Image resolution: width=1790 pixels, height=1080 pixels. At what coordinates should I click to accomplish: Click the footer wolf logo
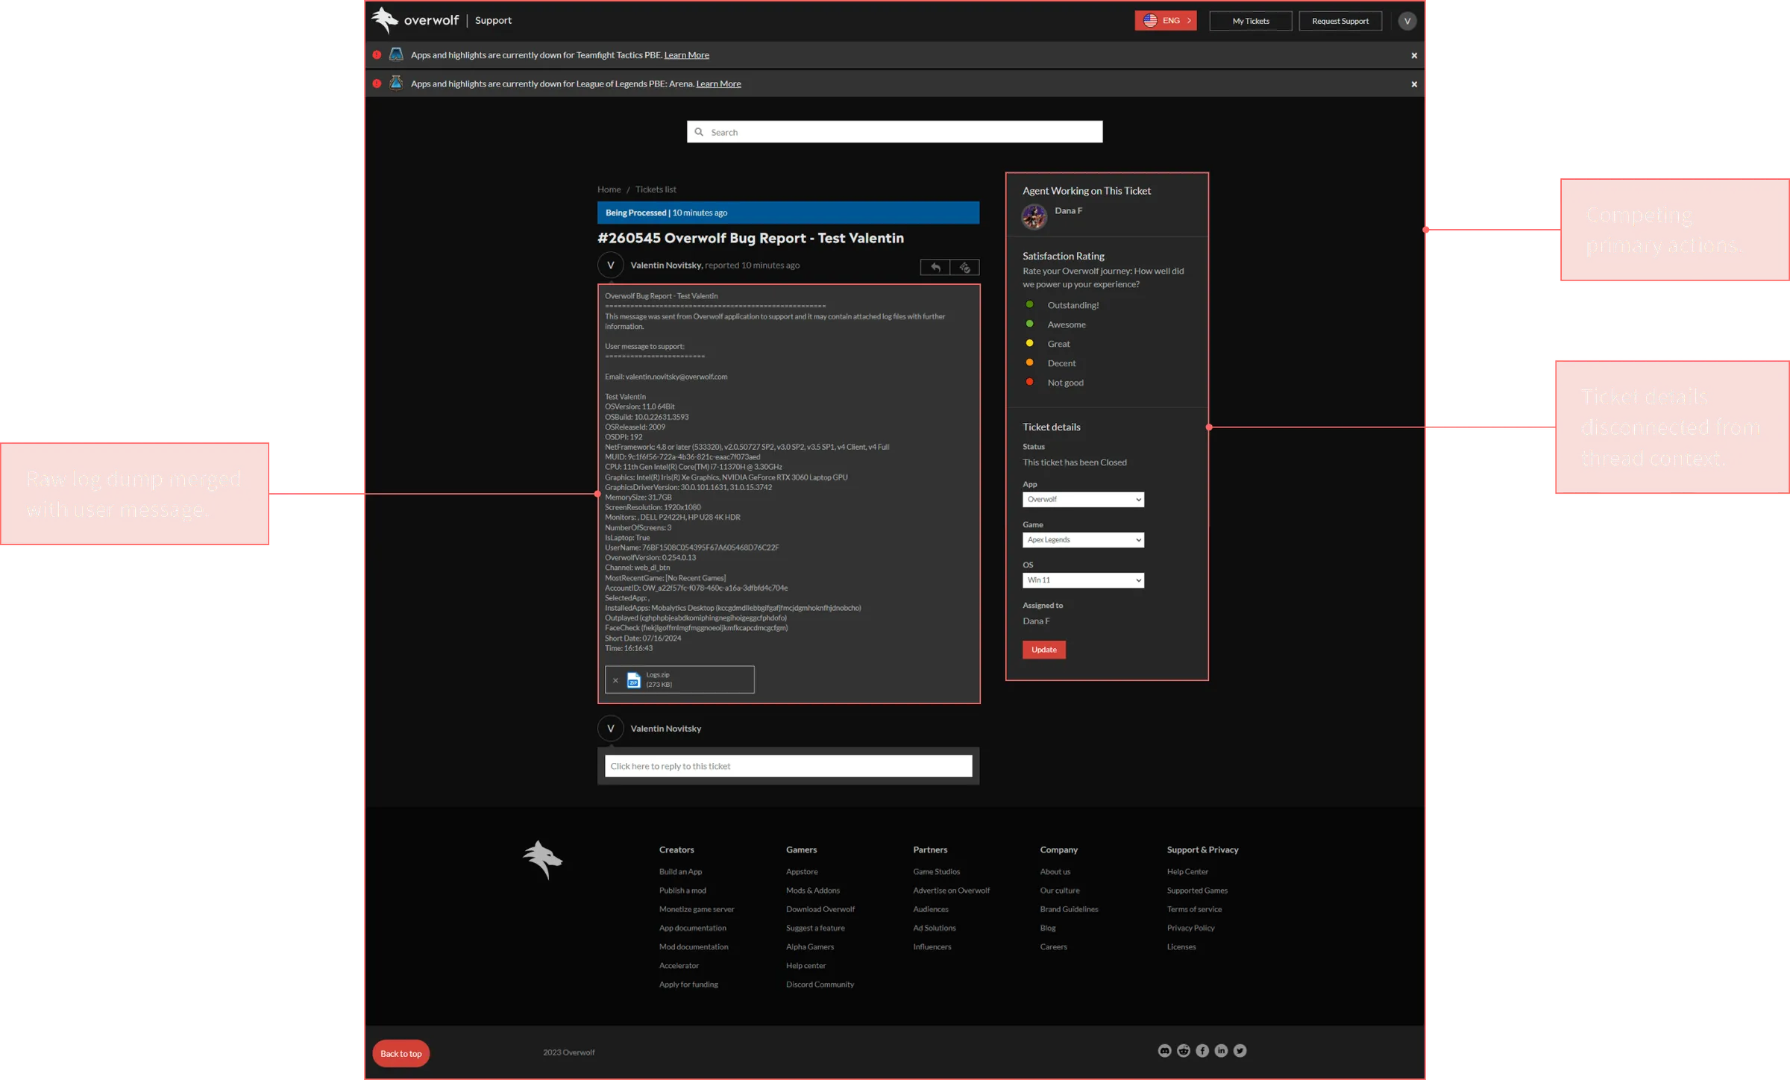(x=542, y=859)
